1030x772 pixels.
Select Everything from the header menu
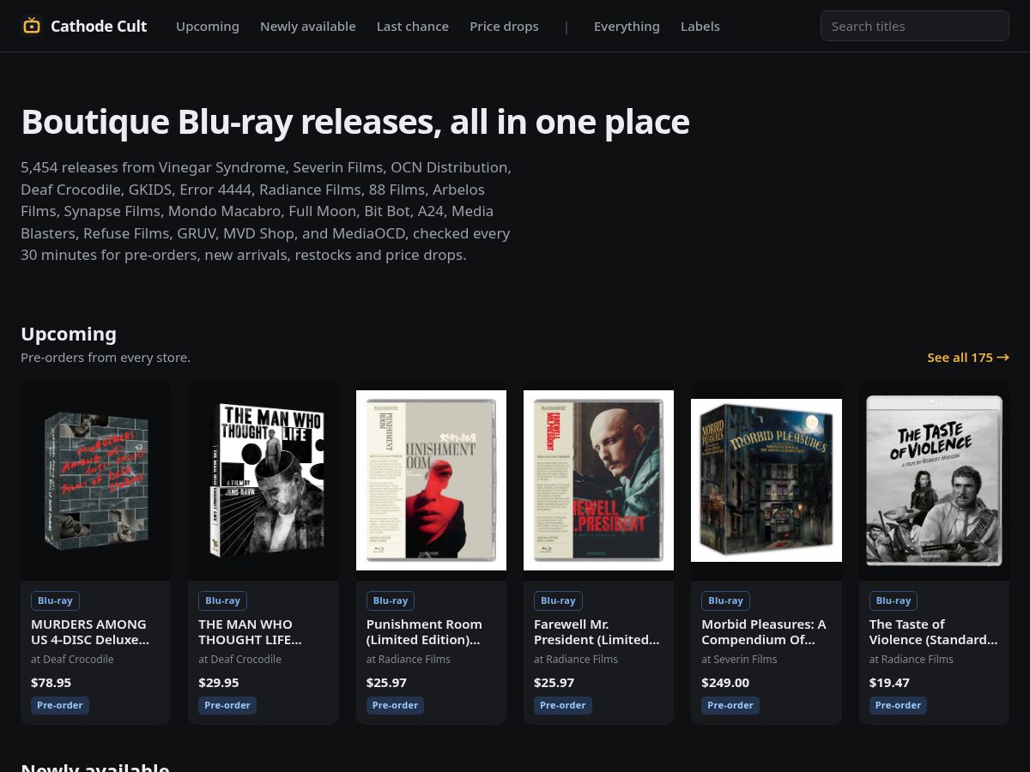(x=627, y=27)
